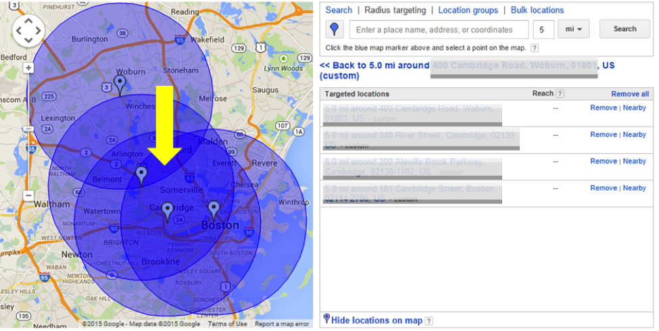659x331 pixels.
Task: Click help icon beside Hide locations on map
Action: click(429, 321)
